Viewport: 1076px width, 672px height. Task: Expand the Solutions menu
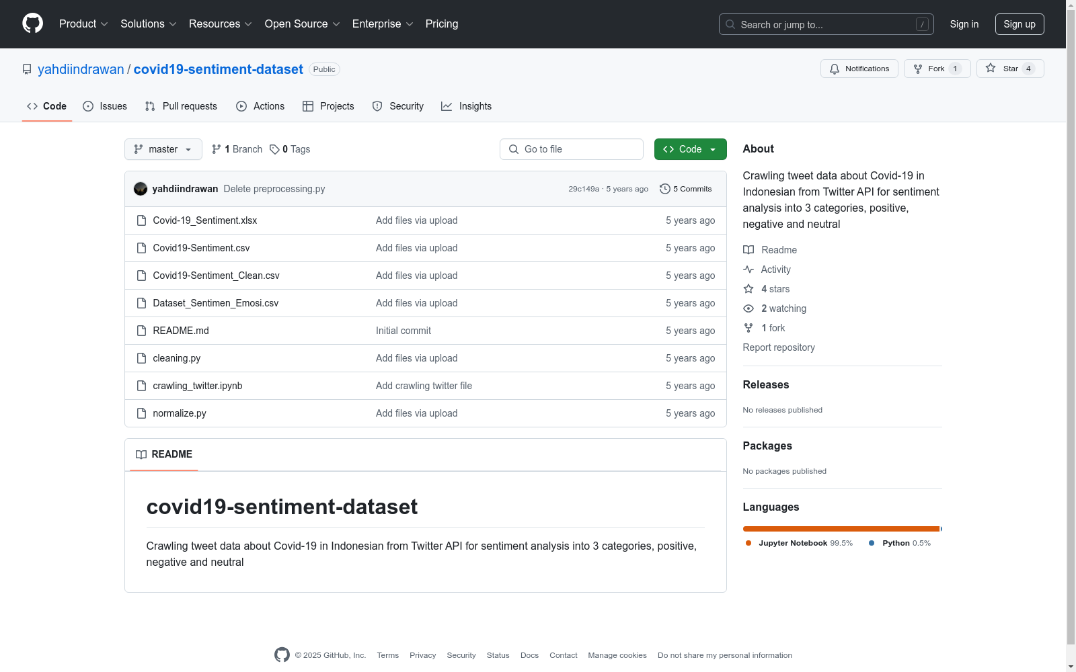tap(149, 24)
